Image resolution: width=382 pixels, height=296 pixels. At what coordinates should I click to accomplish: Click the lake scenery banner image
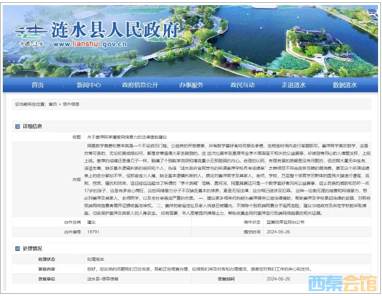281,39
